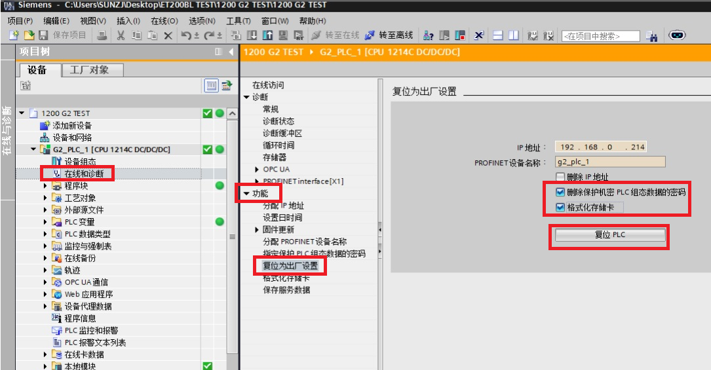Save project with the floppy disk icon
Image resolution: width=711 pixels, height=370 pixels.
[x=43, y=35]
